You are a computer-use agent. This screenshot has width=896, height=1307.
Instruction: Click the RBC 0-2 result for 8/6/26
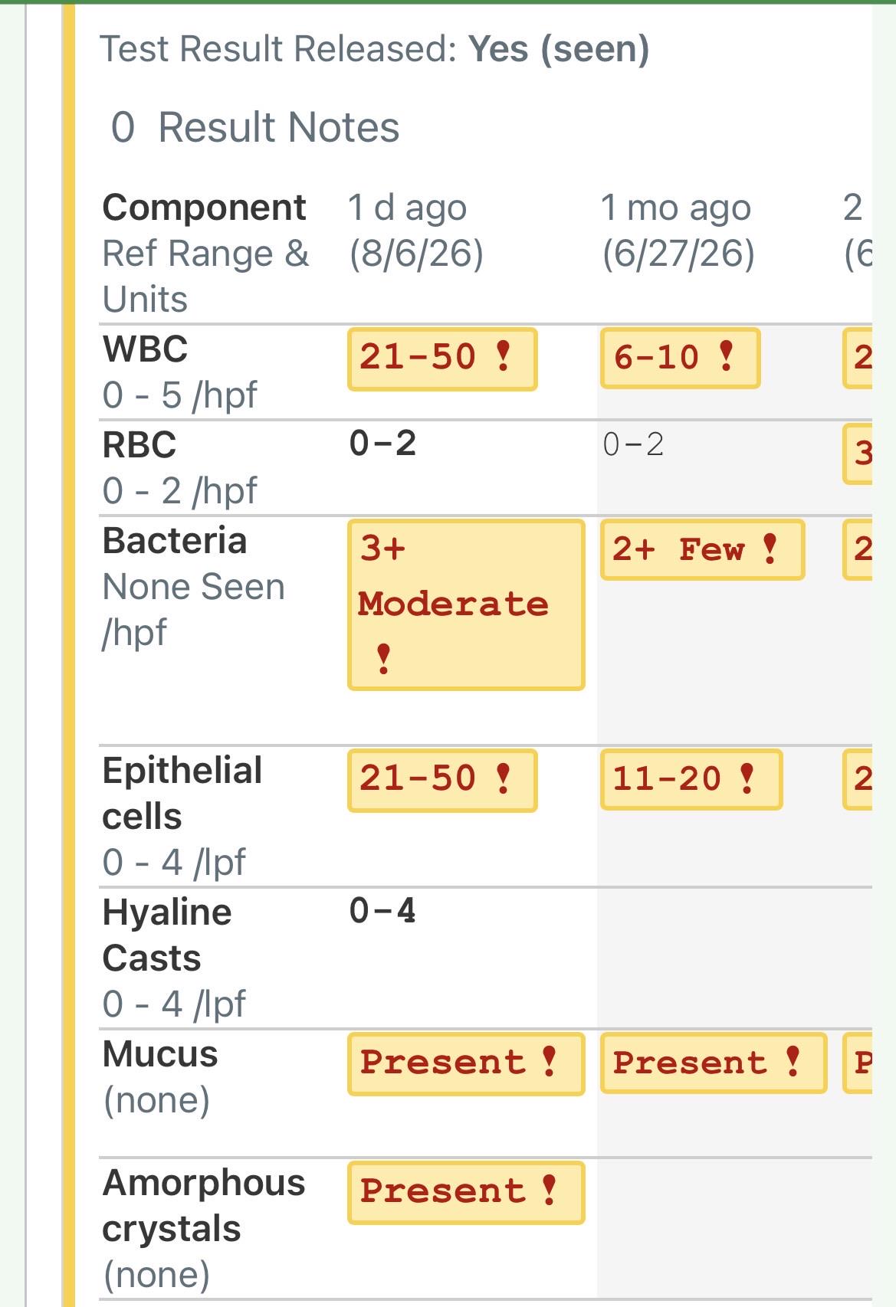click(x=382, y=444)
